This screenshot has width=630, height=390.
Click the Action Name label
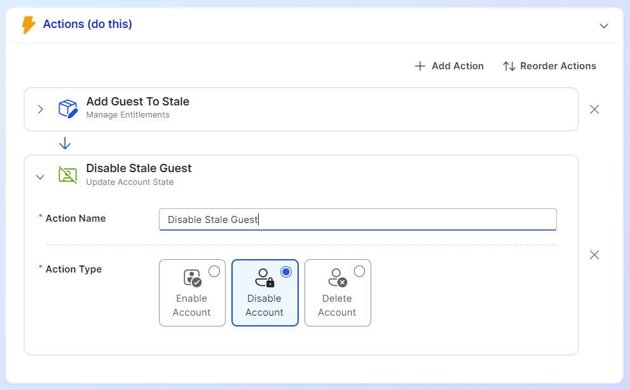(x=76, y=219)
